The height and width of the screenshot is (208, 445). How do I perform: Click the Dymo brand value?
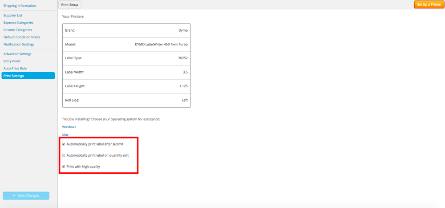tap(183, 30)
